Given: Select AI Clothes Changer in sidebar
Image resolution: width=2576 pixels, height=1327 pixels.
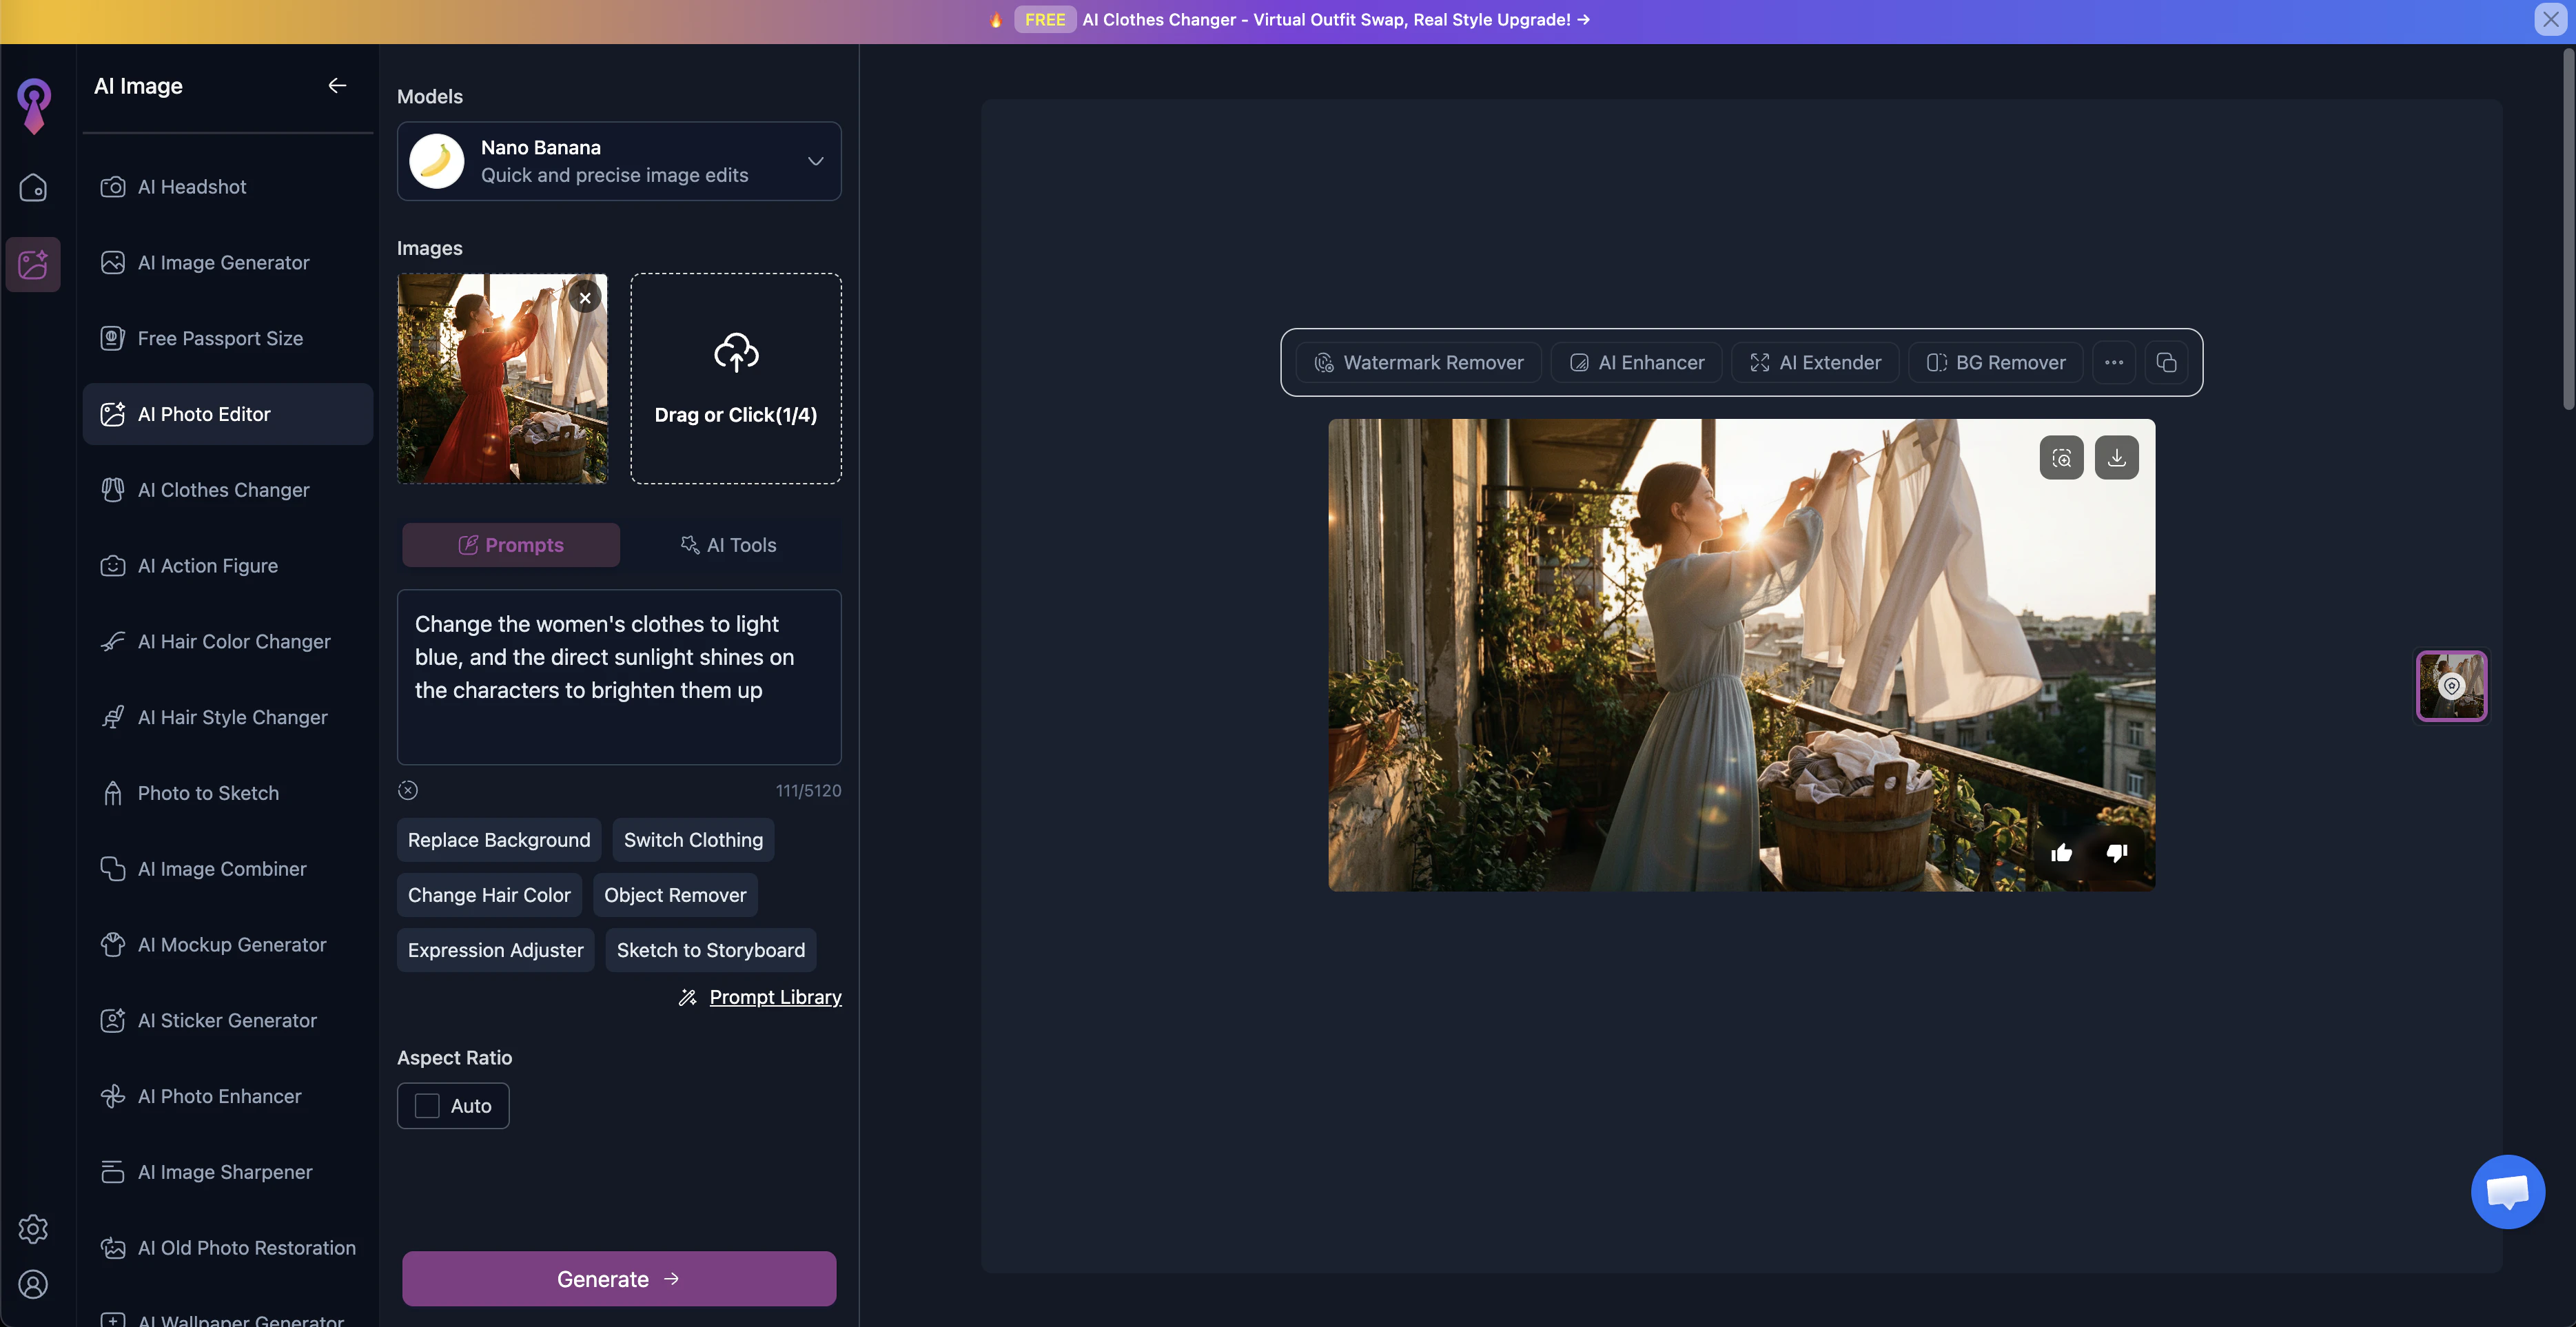Looking at the screenshot, I should point(224,490).
